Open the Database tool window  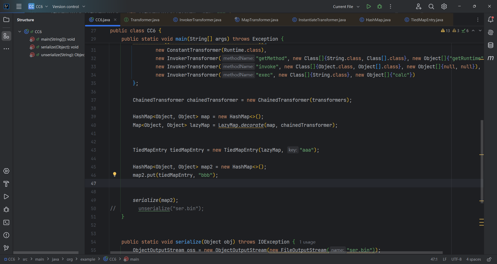(x=491, y=45)
